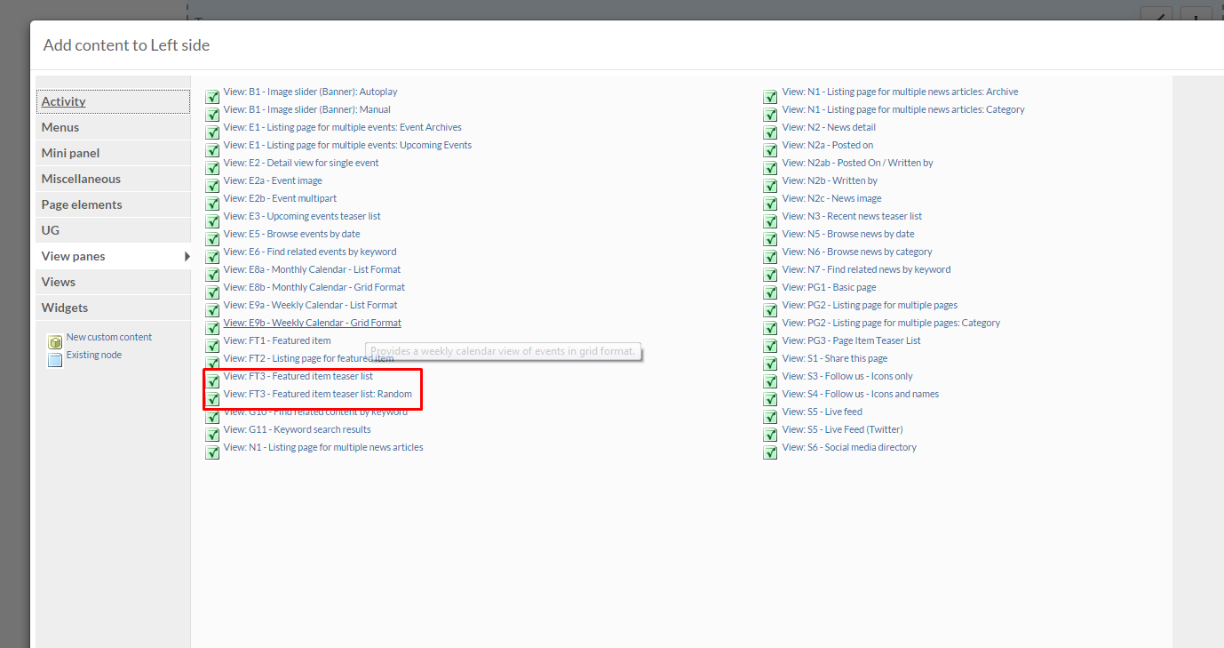The width and height of the screenshot is (1224, 648).
Task: Click the icon next to S6 Social media directory
Action: pyautogui.click(x=770, y=452)
